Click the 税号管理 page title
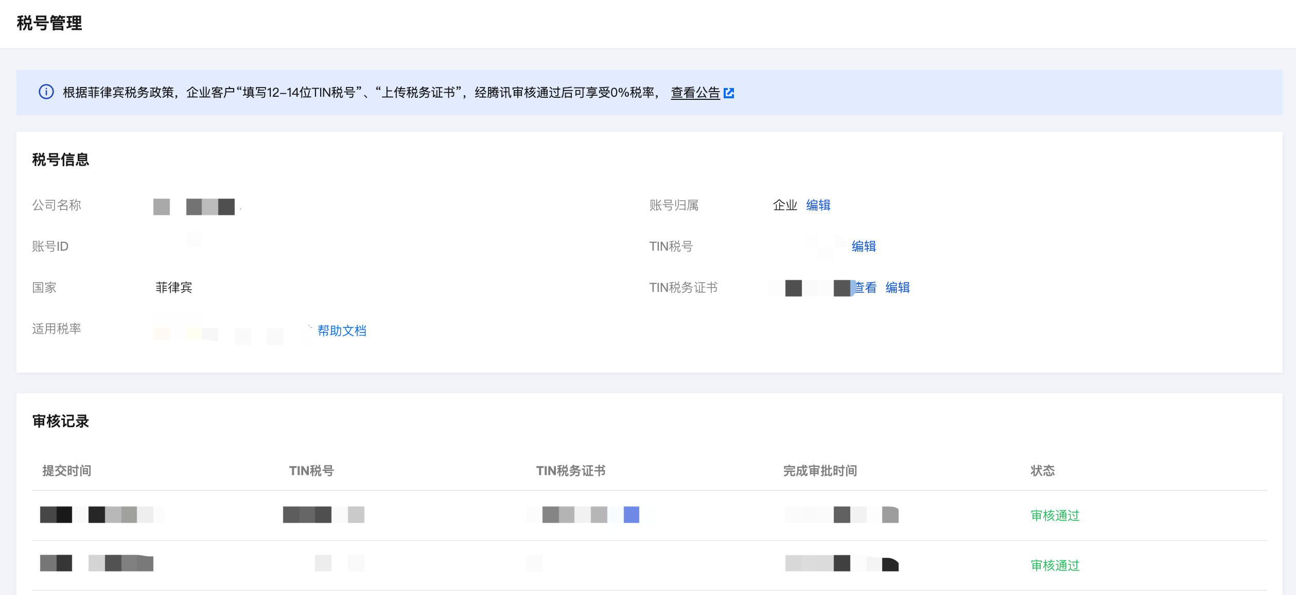Image resolution: width=1296 pixels, height=595 pixels. tap(49, 23)
